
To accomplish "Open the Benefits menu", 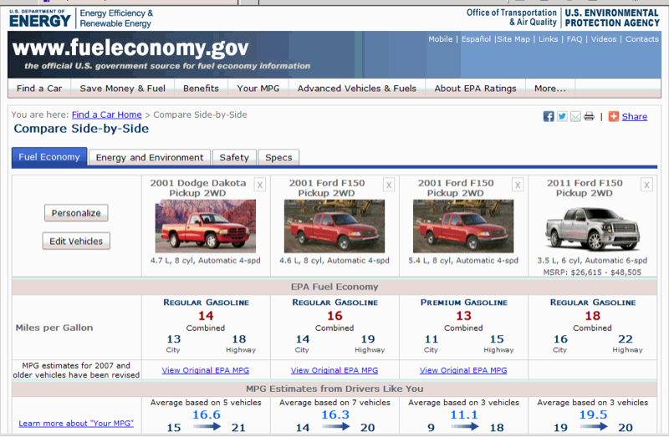I will 201,89.
